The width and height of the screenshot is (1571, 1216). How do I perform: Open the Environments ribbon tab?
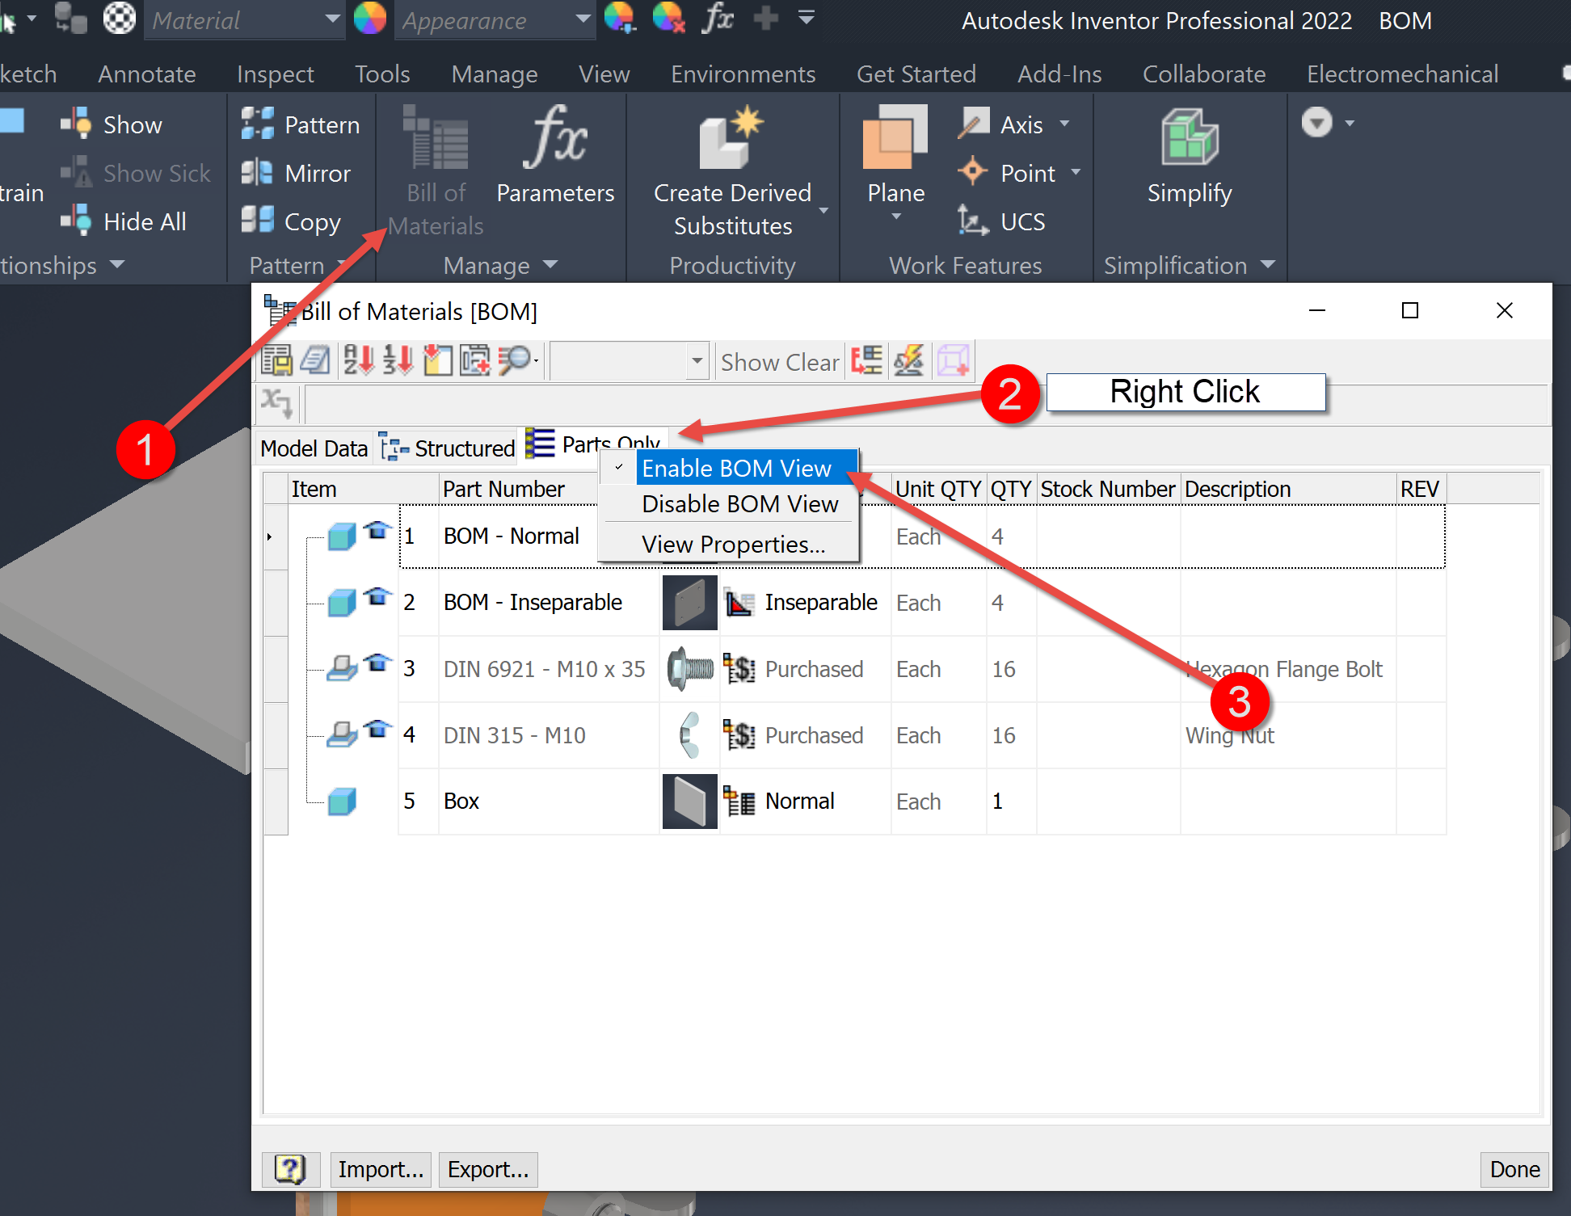click(743, 74)
